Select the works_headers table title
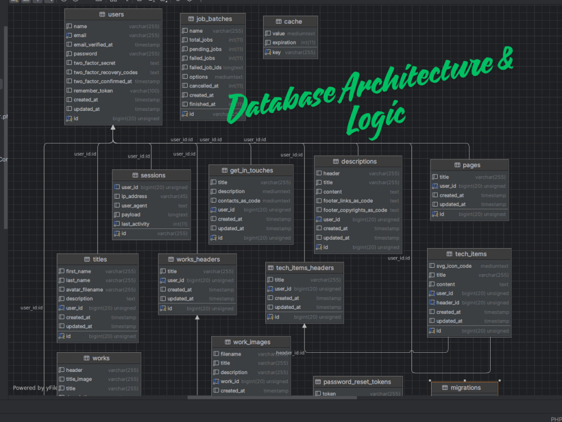Image resolution: width=562 pixels, height=422 pixels. [198, 259]
